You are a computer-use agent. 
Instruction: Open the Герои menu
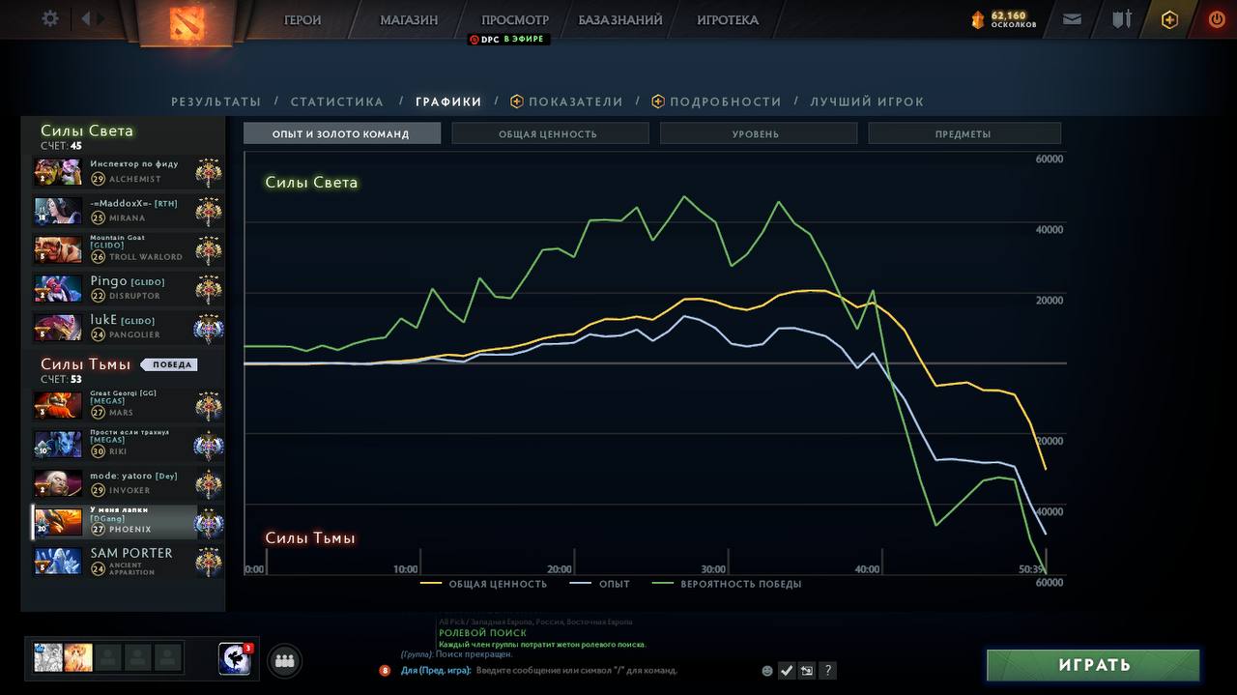coord(302,19)
